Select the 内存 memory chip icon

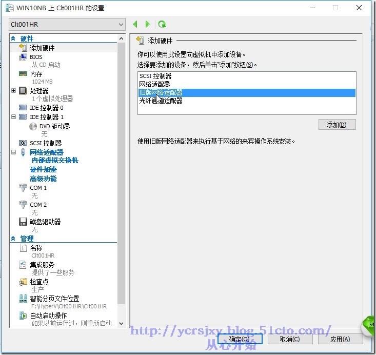[23, 74]
